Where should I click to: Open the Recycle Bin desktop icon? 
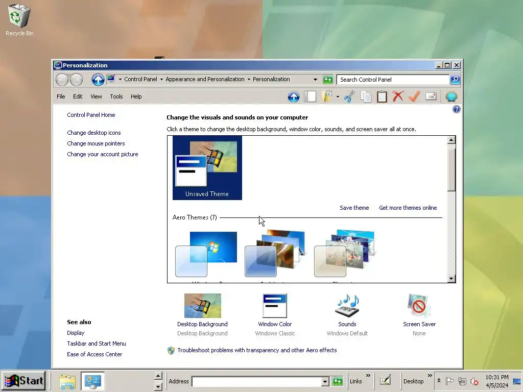(x=19, y=20)
